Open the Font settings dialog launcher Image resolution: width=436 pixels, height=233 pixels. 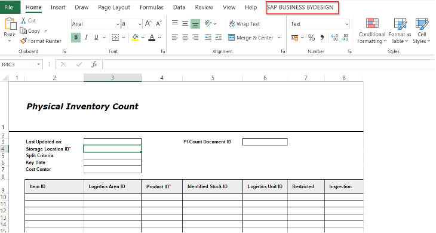[163, 51]
